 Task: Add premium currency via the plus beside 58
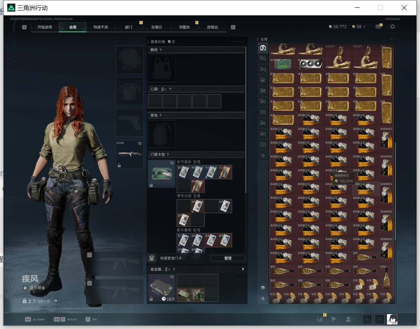pos(364,27)
